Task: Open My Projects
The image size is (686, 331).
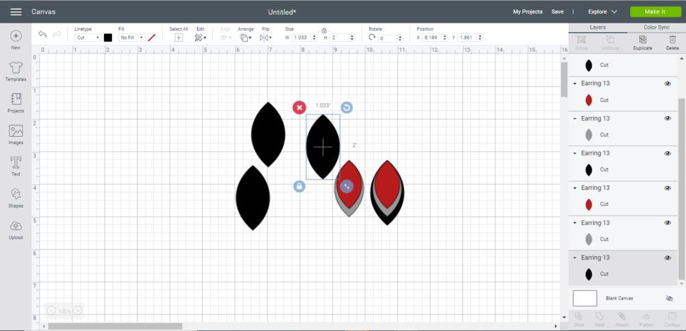Action: click(528, 12)
